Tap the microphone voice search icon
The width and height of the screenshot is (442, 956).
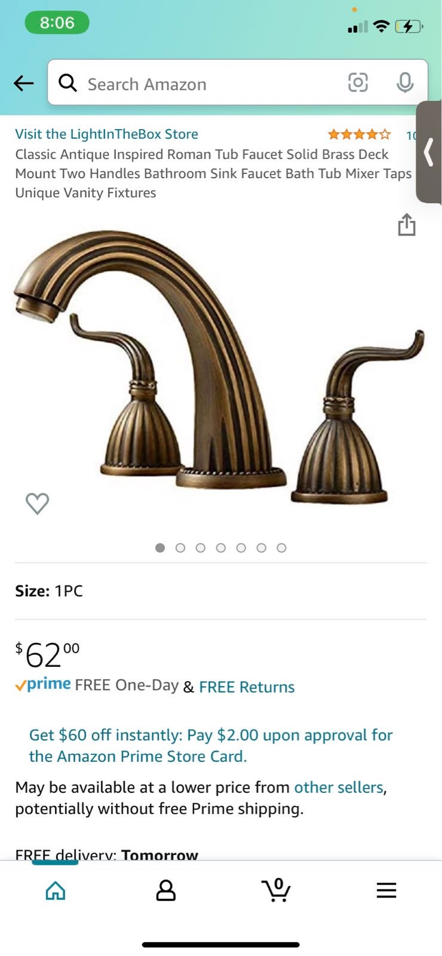[x=405, y=82]
